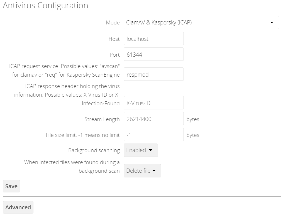Click the arrow of the Mode select box
This screenshot has width=281, height=216.
pos(272,23)
